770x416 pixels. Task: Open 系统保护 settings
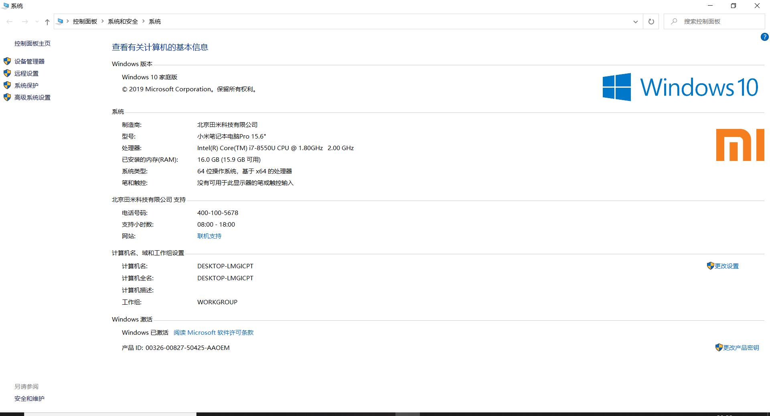point(26,85)
